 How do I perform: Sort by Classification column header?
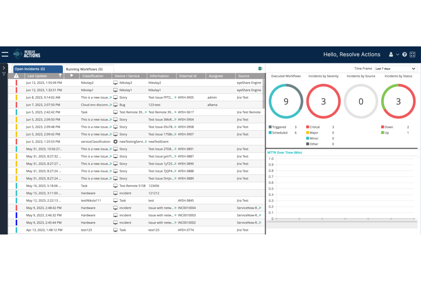click(96, 76)
